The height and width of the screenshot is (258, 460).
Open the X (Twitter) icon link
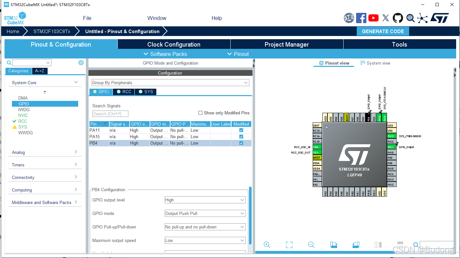pyautogui.click(x=386, y=18)
